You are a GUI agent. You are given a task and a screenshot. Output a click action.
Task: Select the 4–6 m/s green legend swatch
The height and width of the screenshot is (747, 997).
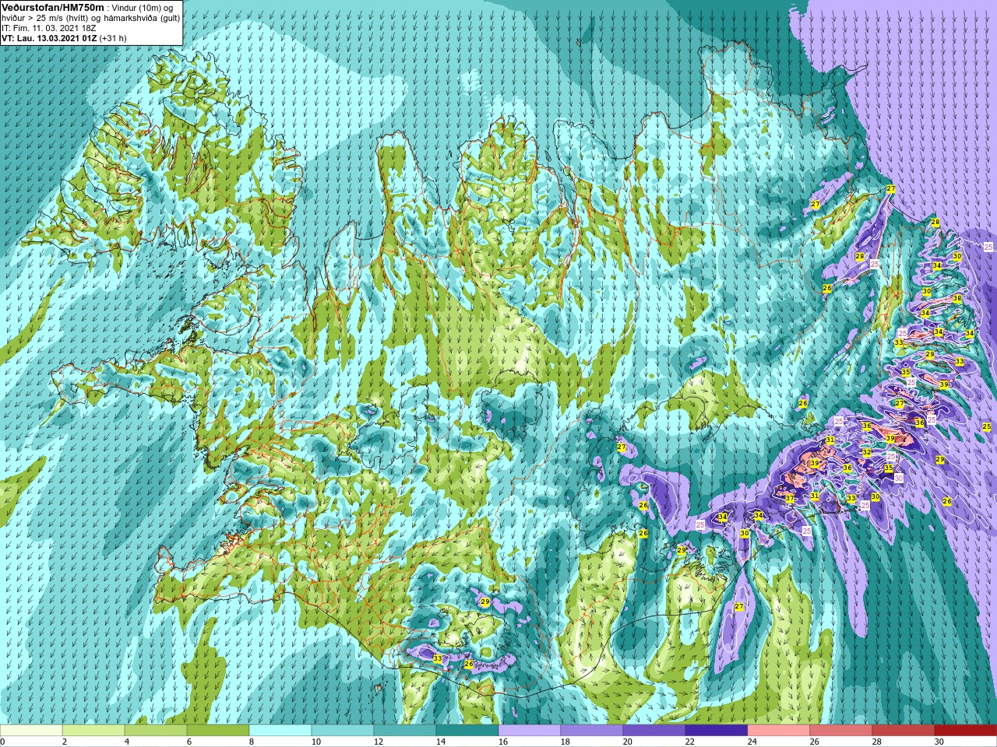pos(156,731)
